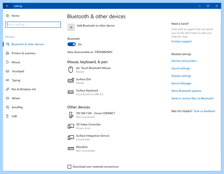Select Arc Touch Bluetooth Mouse name
Image resolution: width=224 pixels, height=174 pixels.
point(93,68)
